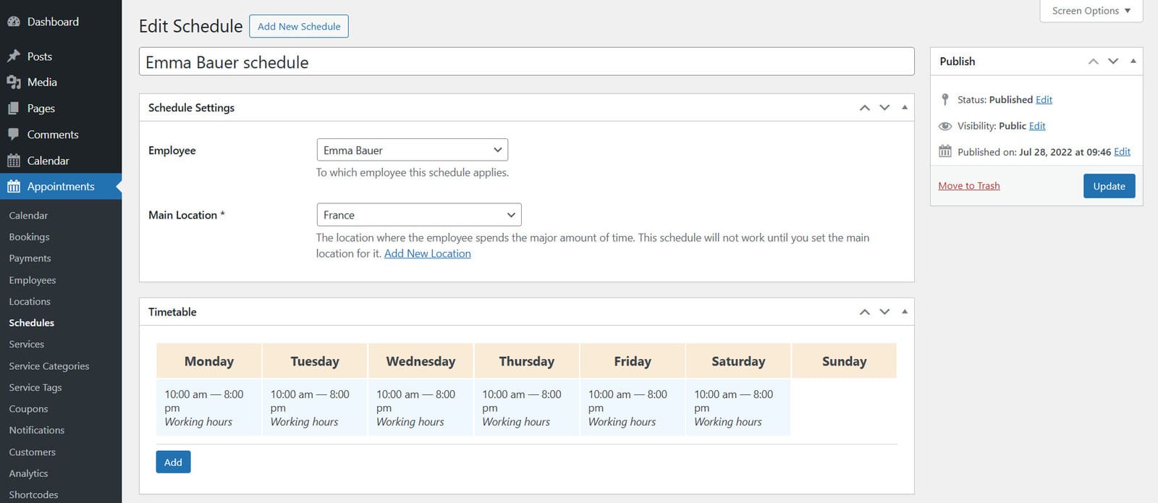The height and width of the screenshot is (503, 1158).
Task: Click Add New Location link
Action: pyautogui.click(x=427, y=253)
